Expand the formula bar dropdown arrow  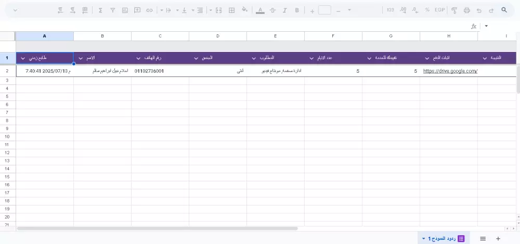pyautogui.click(x=486, y=26)
